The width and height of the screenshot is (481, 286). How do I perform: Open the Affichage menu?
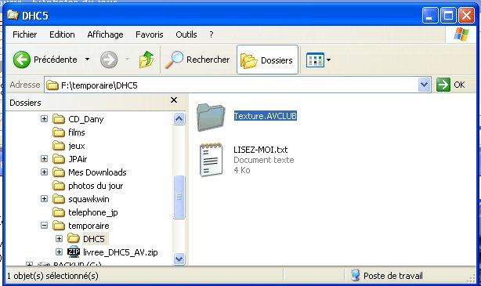coord(105,34)
